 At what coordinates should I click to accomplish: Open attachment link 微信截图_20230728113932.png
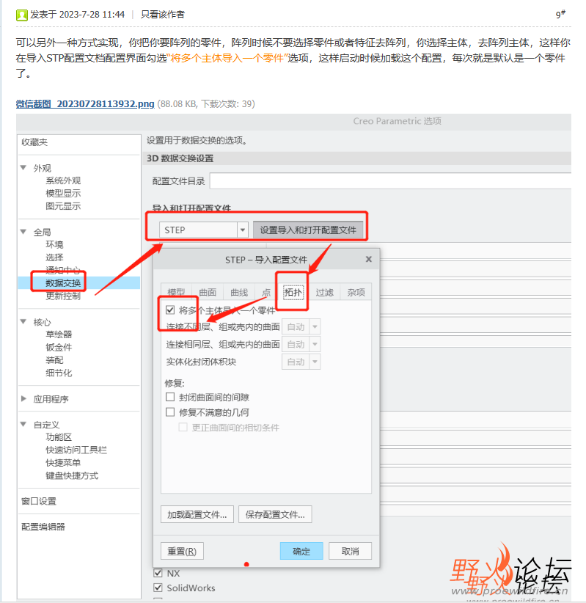click(85, 104)
